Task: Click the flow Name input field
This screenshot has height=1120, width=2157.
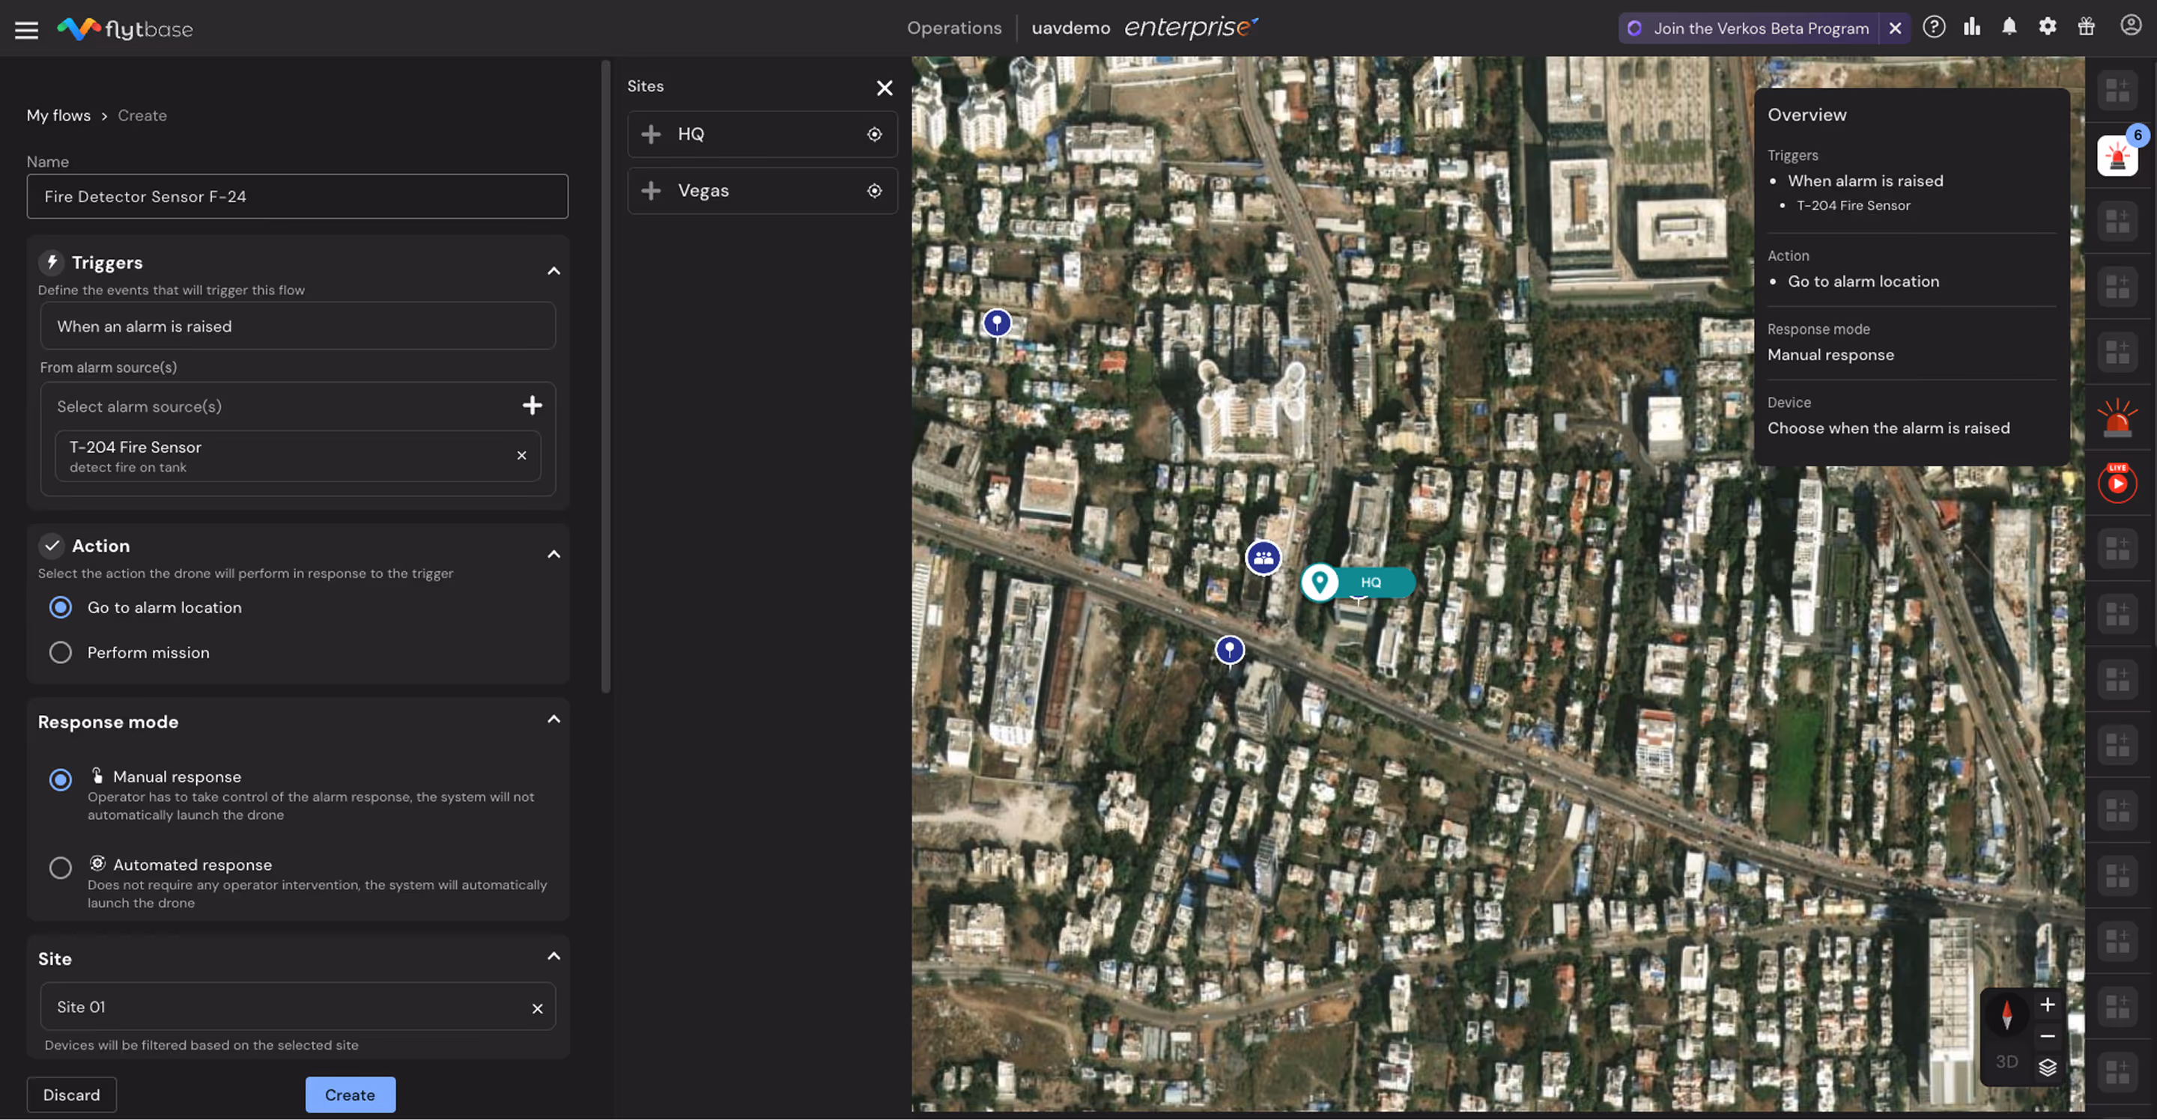Action: 297,197
